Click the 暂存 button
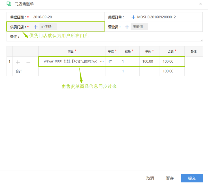 coord(170,178)
